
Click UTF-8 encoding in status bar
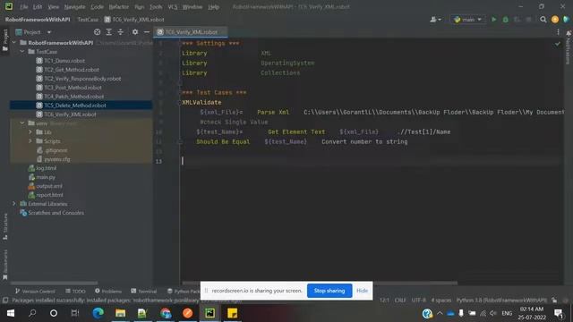(x=418, y=301)
